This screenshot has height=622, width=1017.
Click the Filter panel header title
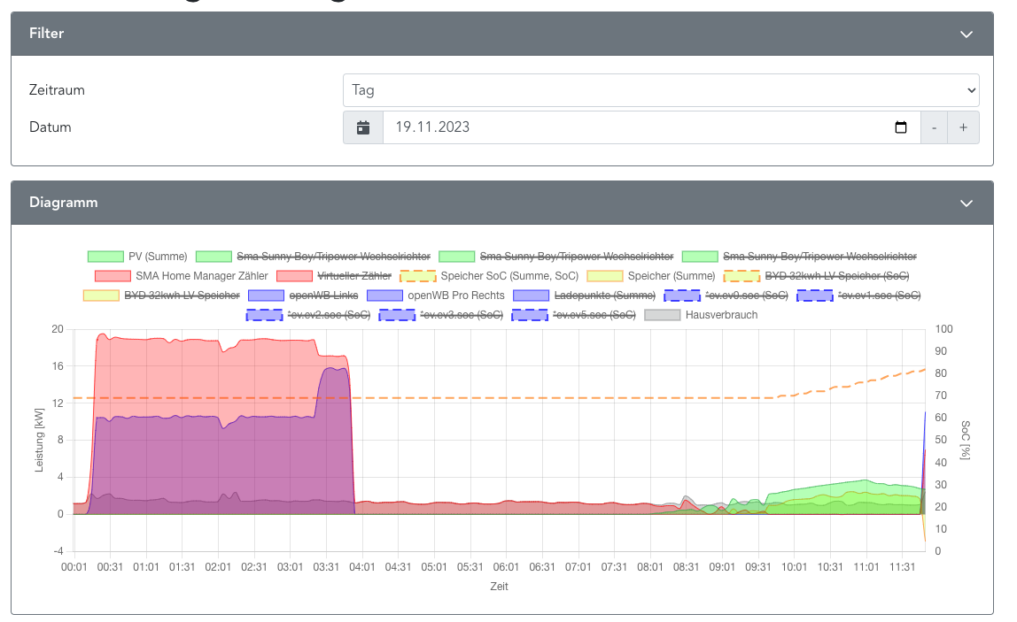(47, 34)
